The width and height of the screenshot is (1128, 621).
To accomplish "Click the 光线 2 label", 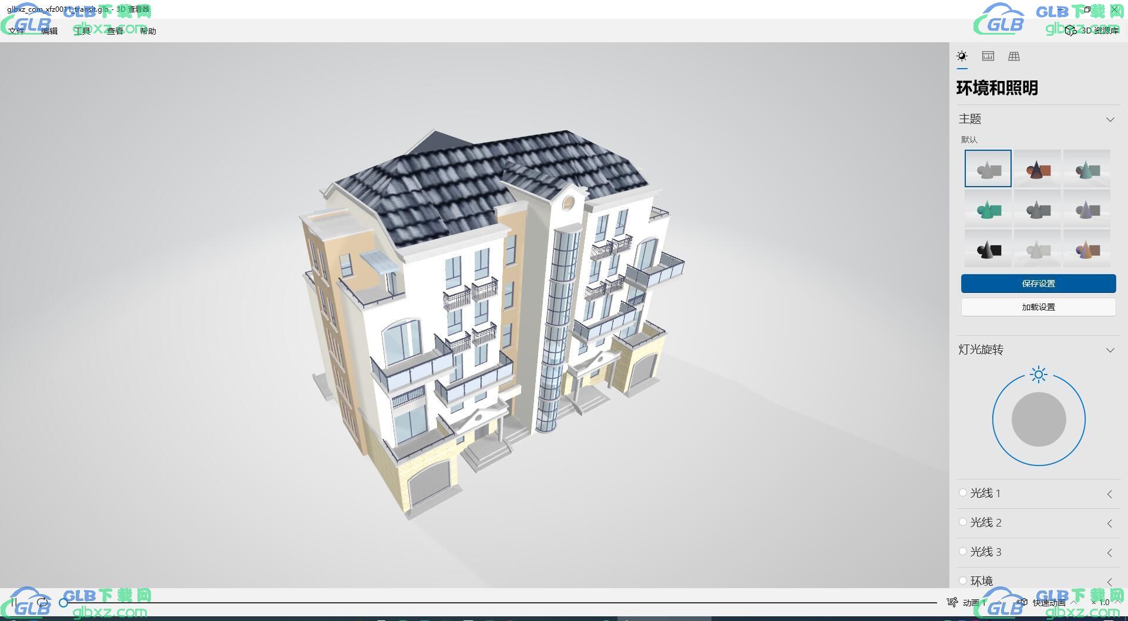I will 986,523.
